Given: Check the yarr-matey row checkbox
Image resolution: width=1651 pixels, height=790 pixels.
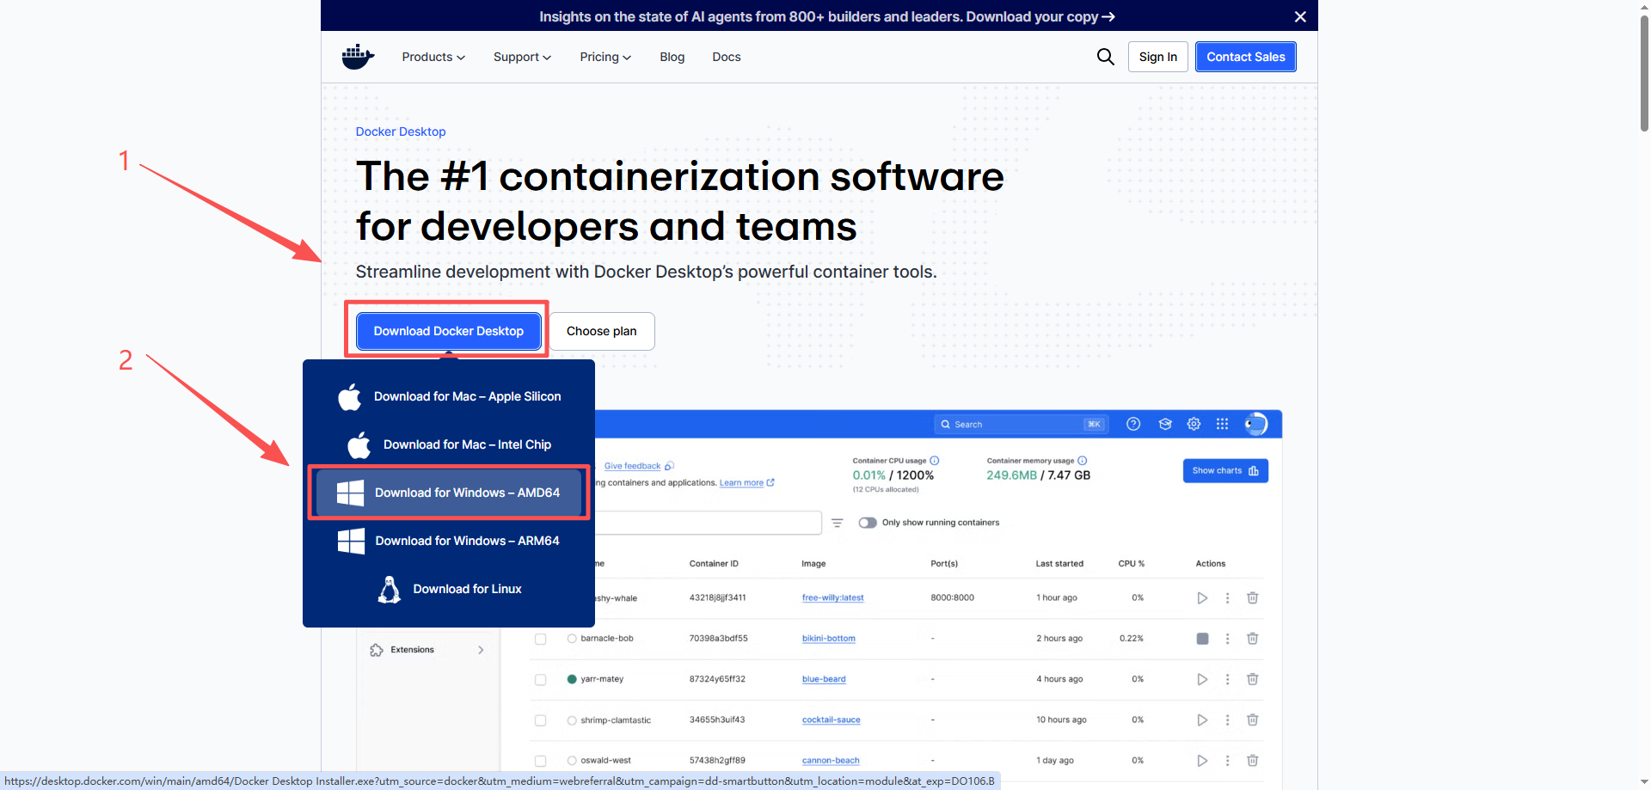Looking at the screenshot, I should point(540,680).
